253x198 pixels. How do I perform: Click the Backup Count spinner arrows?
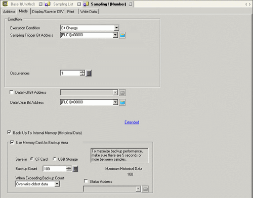(x=69, y=169)
